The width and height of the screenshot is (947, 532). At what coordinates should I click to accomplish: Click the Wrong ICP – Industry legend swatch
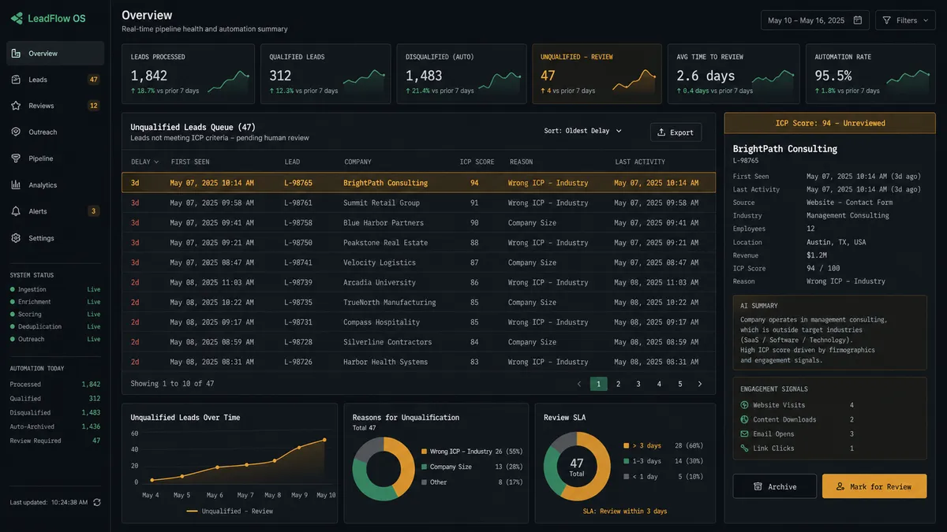(x=424, y=452)
